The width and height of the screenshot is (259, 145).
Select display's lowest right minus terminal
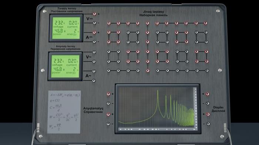click(208, 124)
